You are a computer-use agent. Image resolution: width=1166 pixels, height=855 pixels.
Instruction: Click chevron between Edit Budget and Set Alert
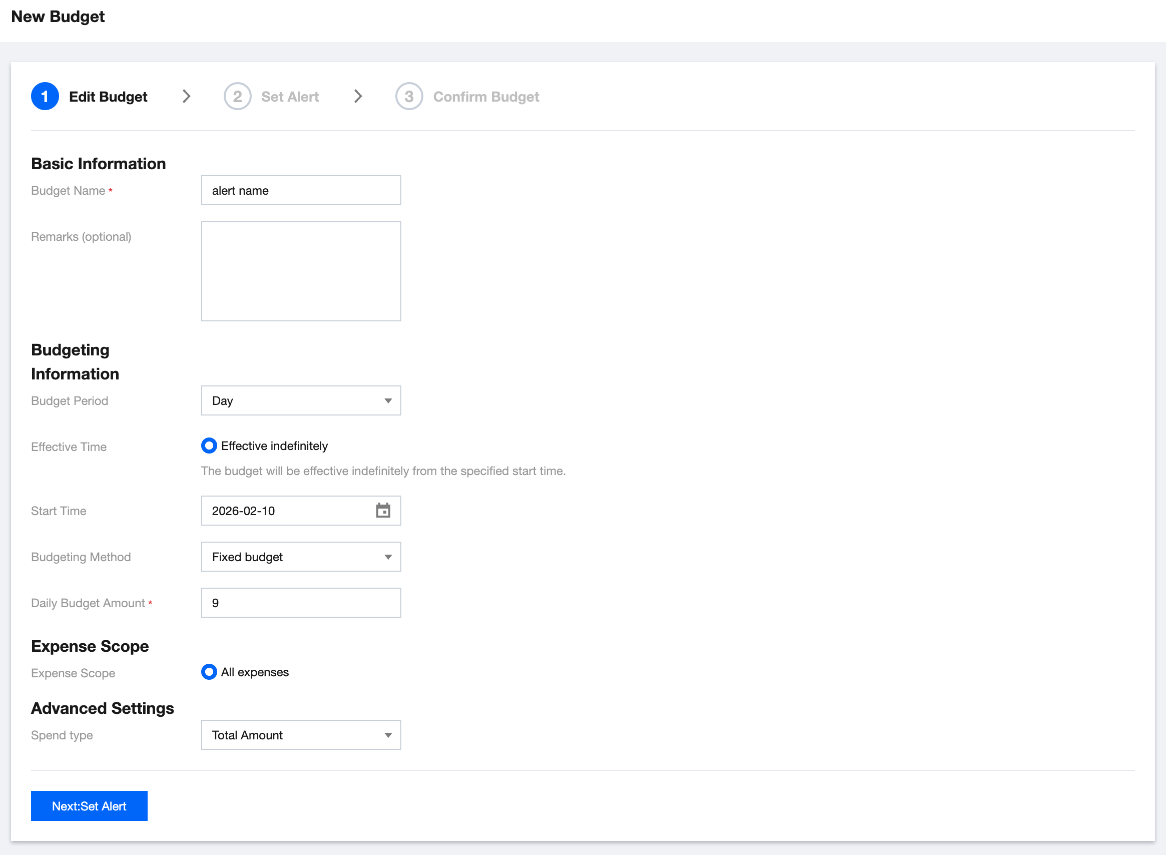coord(187,96)
